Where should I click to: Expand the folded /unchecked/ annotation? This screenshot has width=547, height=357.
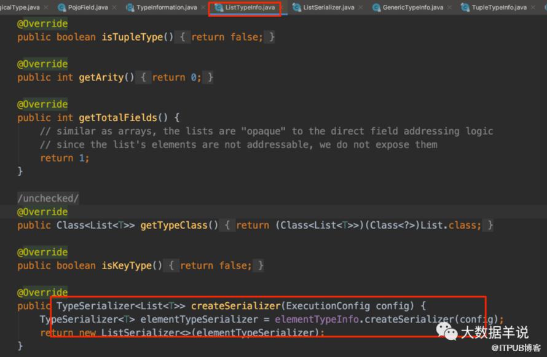pos(48,198)
